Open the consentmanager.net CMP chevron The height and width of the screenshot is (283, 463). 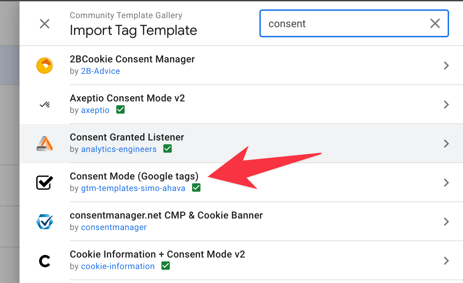[446, 222]
